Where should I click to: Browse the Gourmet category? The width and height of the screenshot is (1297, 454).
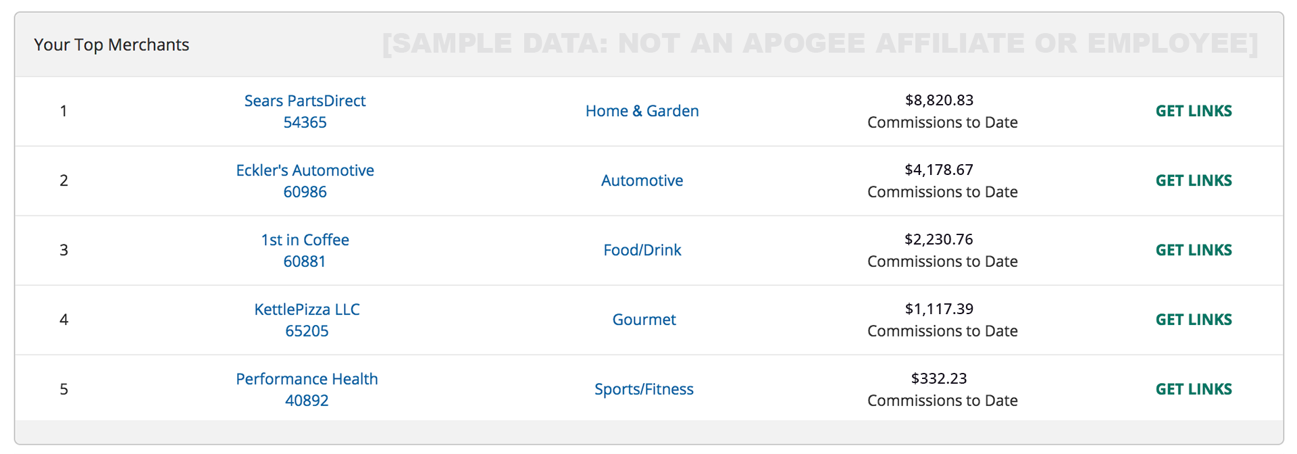coord(644,320)
